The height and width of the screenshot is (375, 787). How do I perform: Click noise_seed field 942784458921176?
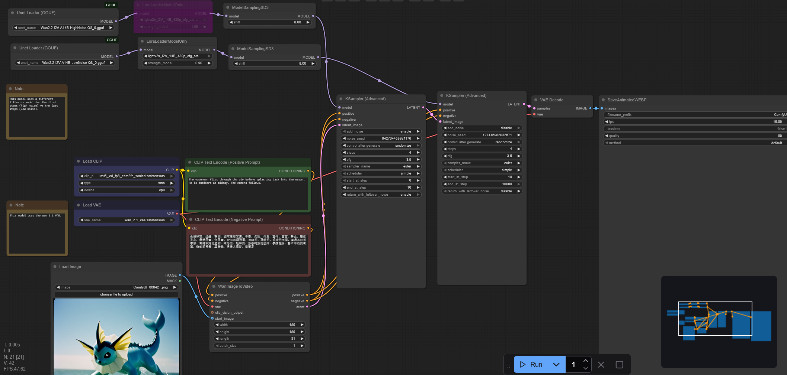381,138
